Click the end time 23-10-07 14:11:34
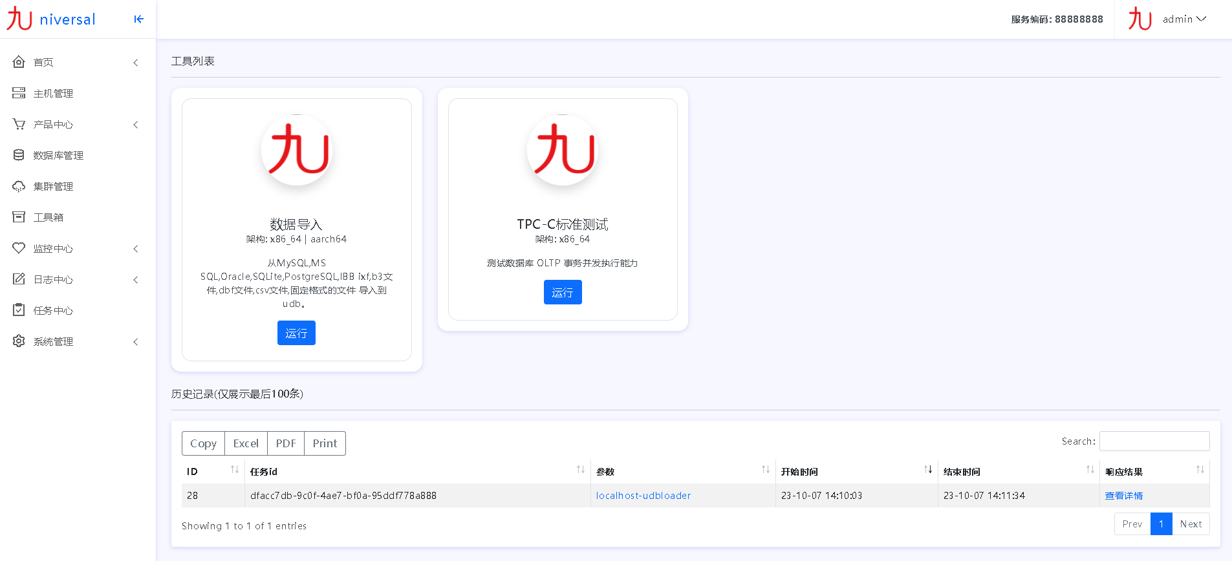 984,496
